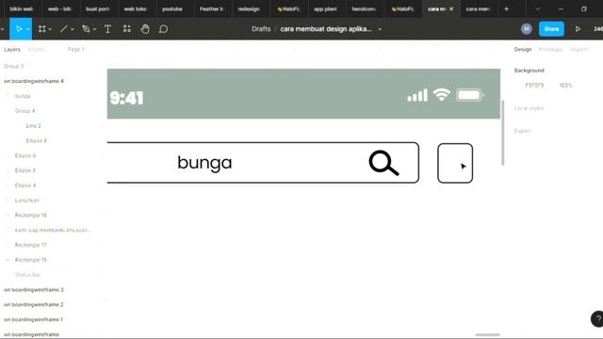The image size is (603, 339).
Task: Switch to the 'bikin web' tab
Action: (x=21, y=8)
